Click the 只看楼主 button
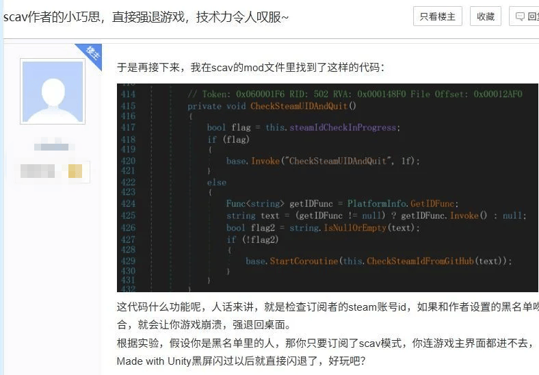Image resolution: width=539 pixels, height=375 pixels. click(438, 16)
